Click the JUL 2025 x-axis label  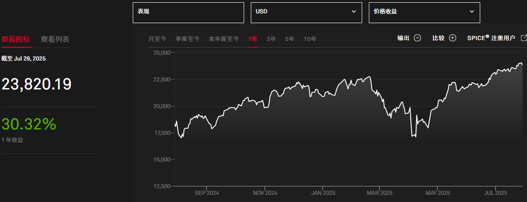[x=495, y=193]
